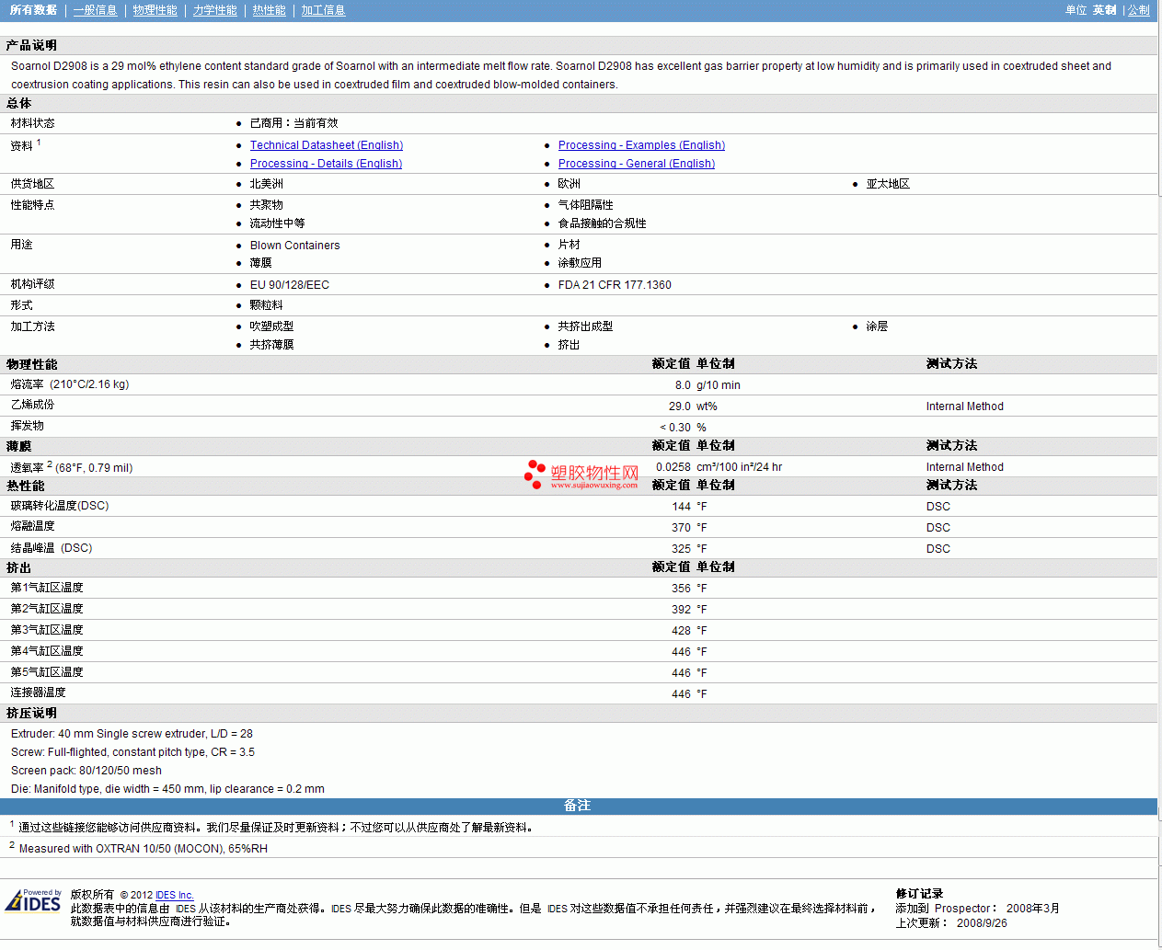The width and height of the screenshot is (1162, 950).
Task: Click the red dots 塑胶物性网 watermark logo
Action: (x=535, y=474)
